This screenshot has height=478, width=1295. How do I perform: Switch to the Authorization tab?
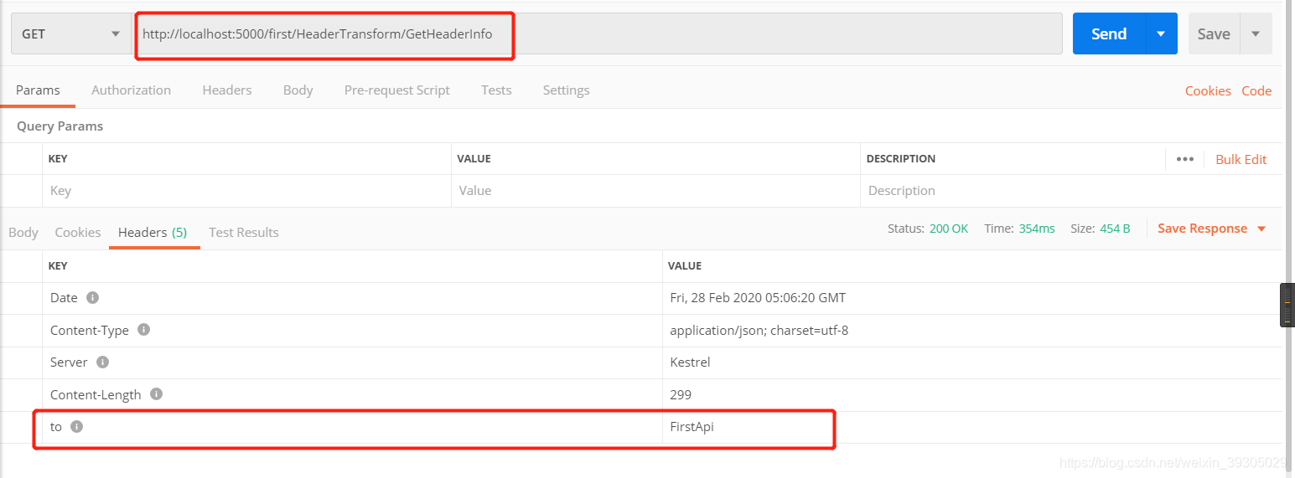[131, 90]
